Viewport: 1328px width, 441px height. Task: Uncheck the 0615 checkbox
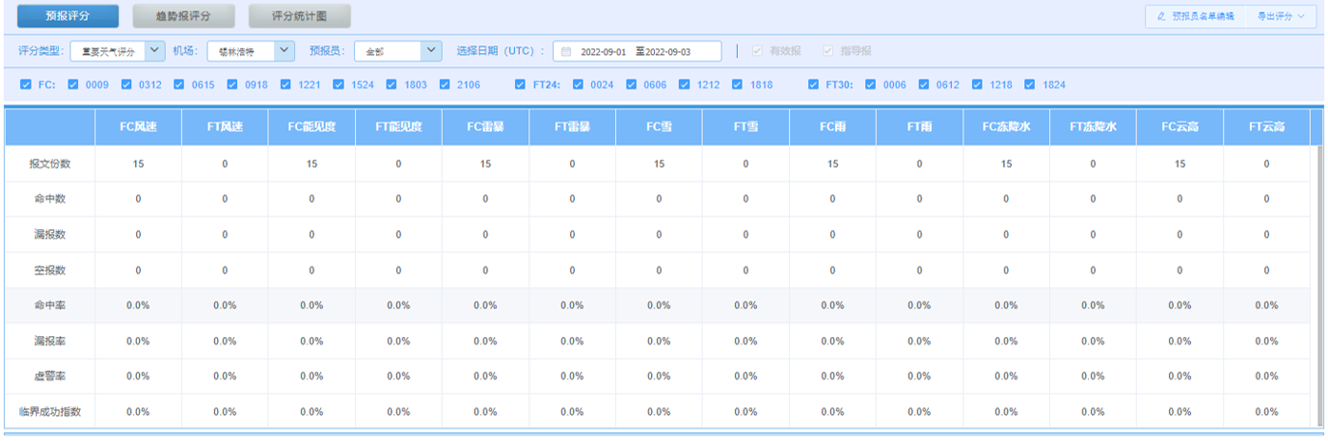(179, 85)
